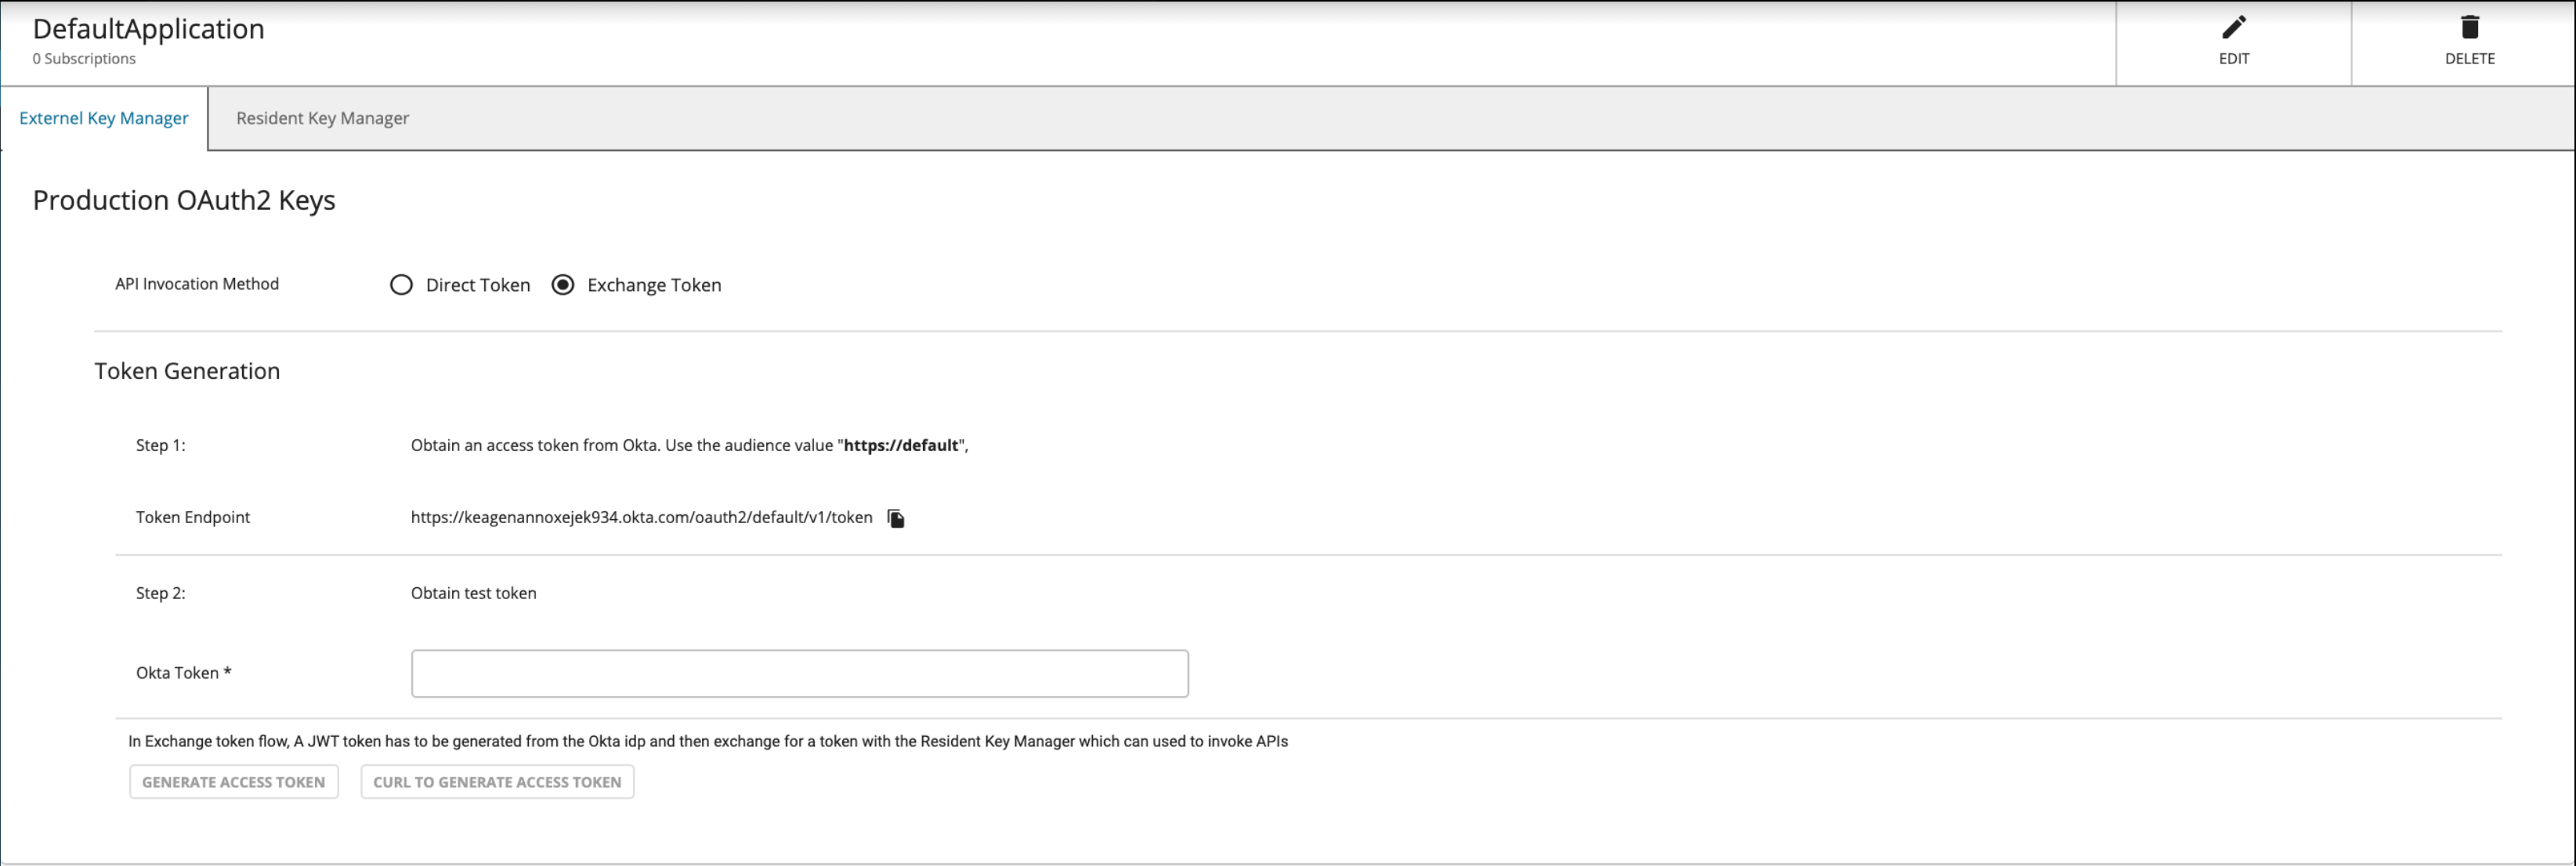Click the Okta Token required field label

coord(183,673)
